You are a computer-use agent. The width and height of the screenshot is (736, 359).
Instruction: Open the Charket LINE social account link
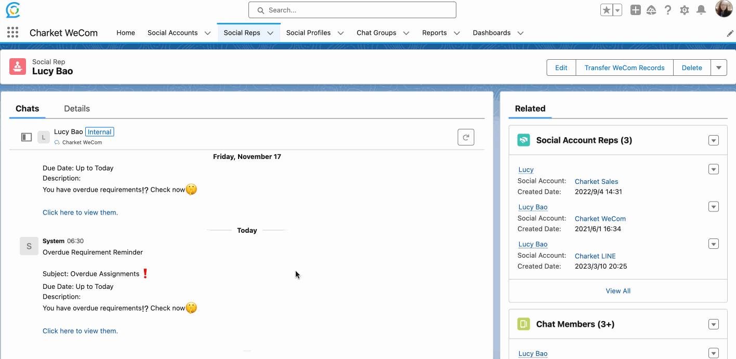[595, 256]
